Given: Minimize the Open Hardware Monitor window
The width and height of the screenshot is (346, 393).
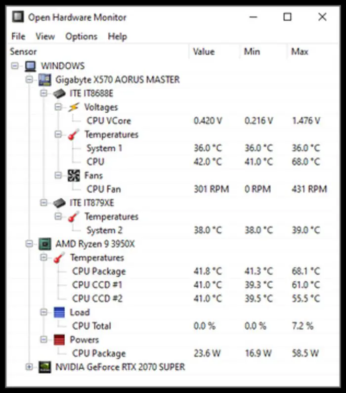Looking at the screenshot, I should (253, 17).
